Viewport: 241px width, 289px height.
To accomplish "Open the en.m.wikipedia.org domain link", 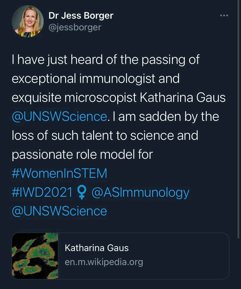I will 104,262.
